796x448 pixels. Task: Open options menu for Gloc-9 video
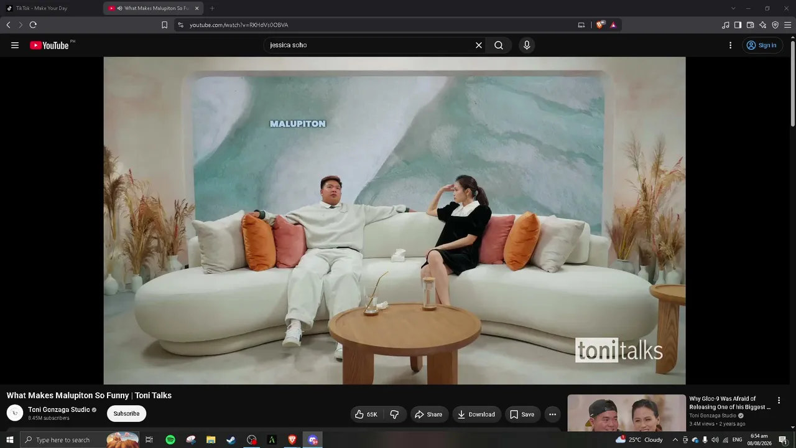[x=779, y=401]
